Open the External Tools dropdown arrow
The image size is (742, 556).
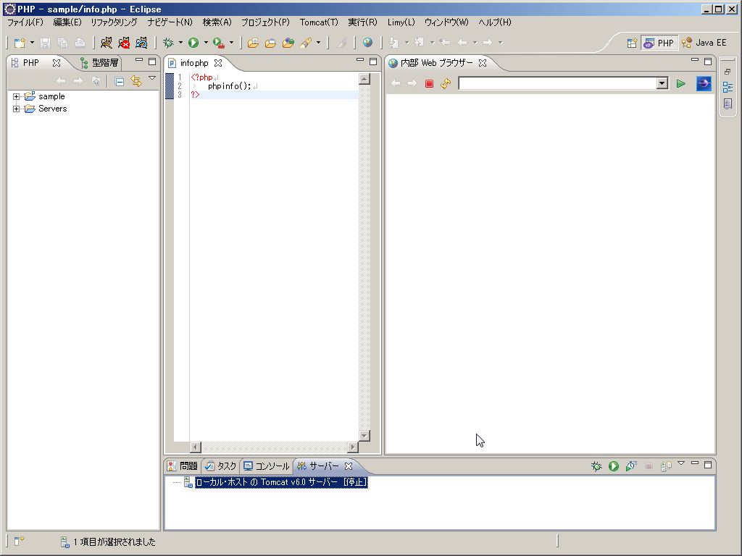tap(231, 43)
